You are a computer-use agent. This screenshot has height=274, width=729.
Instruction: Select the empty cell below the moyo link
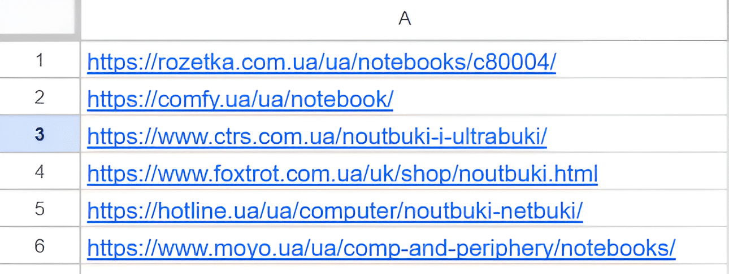pos(405,269)
